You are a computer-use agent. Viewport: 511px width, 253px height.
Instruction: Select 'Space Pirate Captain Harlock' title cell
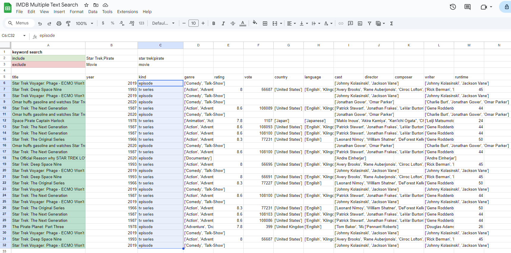[48, 121]
